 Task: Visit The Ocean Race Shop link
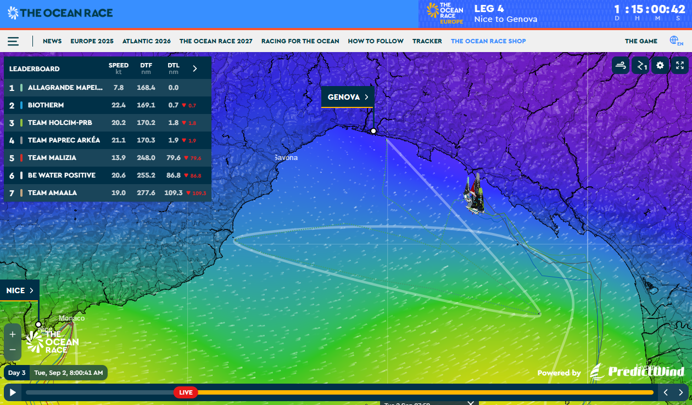[488, 41]
